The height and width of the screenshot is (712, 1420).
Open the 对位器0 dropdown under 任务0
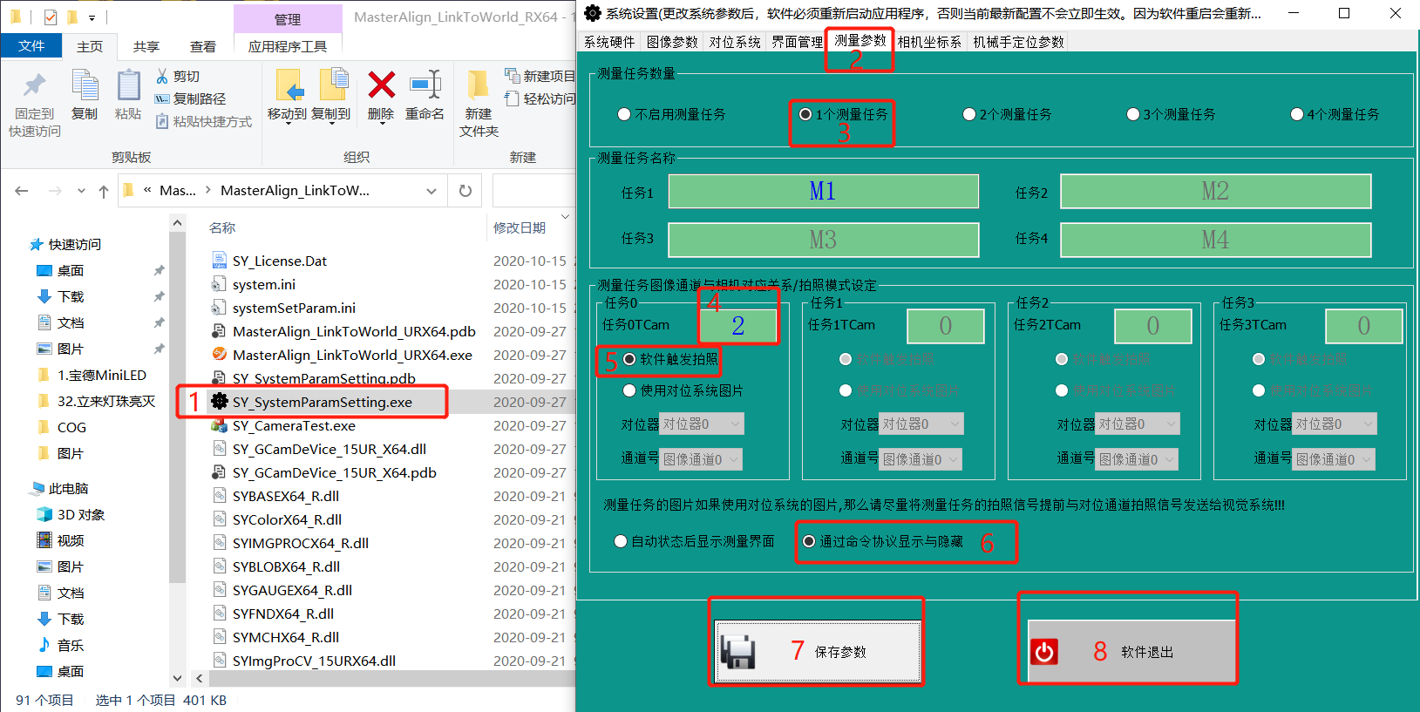[701, 424]
